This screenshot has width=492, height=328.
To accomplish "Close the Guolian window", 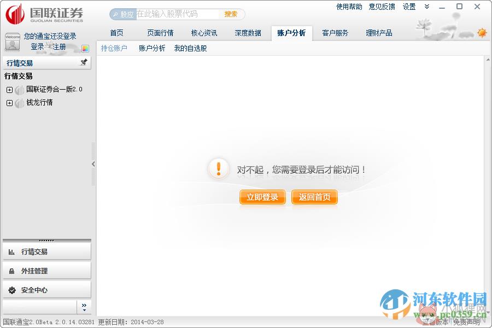I will [477, 7].
